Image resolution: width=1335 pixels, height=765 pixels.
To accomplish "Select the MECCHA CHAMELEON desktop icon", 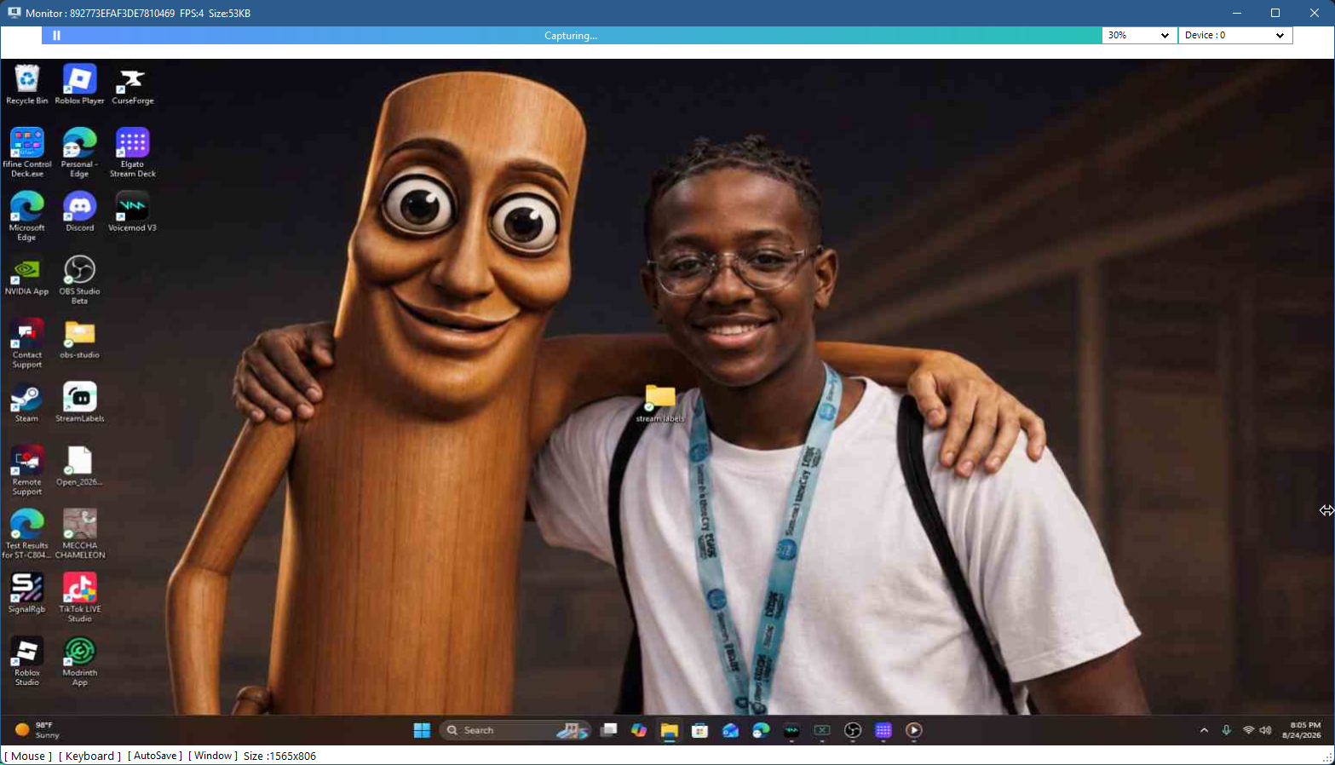I will click(80, 533).
